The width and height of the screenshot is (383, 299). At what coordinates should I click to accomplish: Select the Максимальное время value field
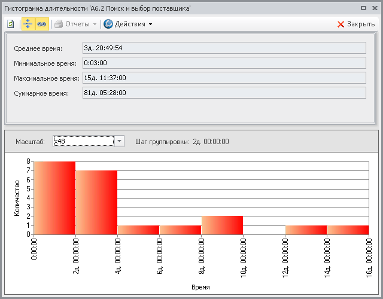coord(224,78)
